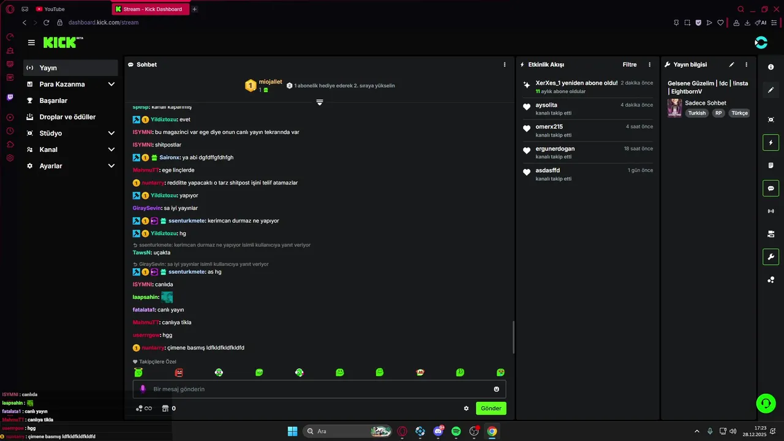Toggle the lightning activity feed panel
This screenshot has width=784, height=441.
point(771,143)
